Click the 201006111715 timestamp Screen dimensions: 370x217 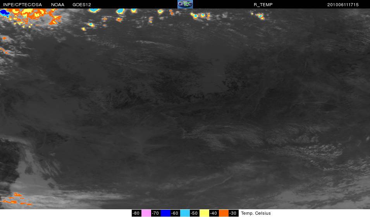click(343, 5)
